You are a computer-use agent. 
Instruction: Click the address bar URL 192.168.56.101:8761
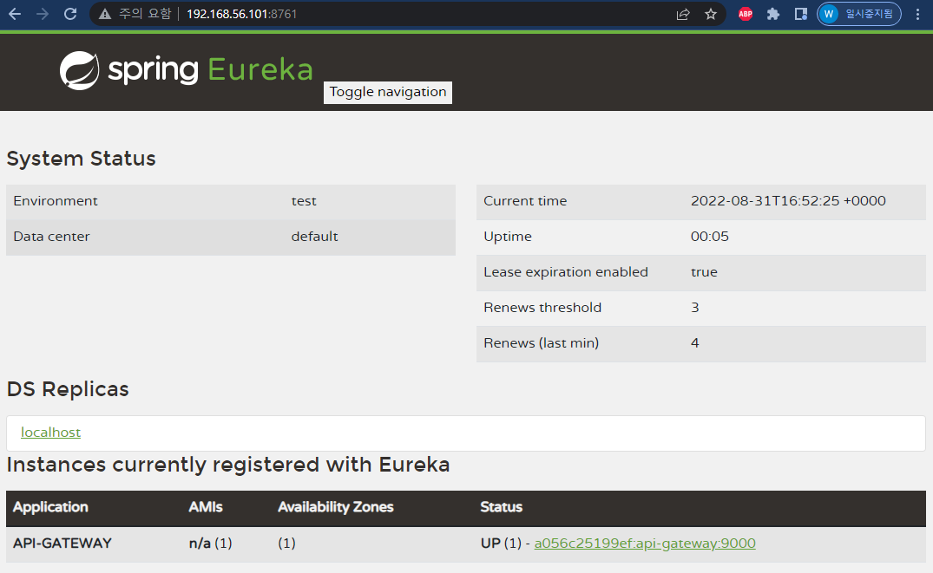pos(241,14)
